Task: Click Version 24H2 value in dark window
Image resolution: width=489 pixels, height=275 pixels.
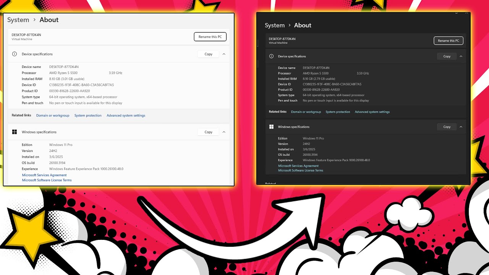Action: (x=306, y=144)
